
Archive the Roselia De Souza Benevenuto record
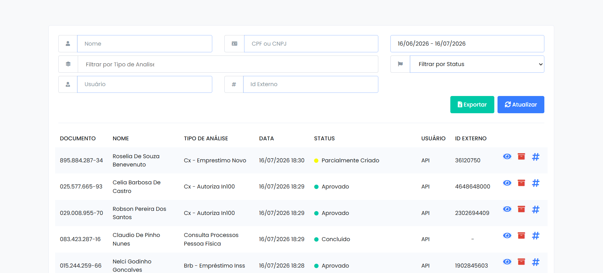[521, 156]
